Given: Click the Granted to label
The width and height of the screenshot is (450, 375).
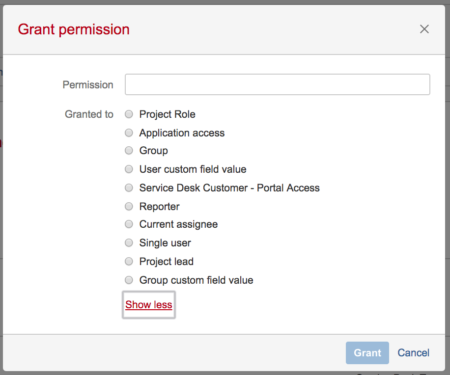Looking at the screenshot, I should (x=89, y=114).
